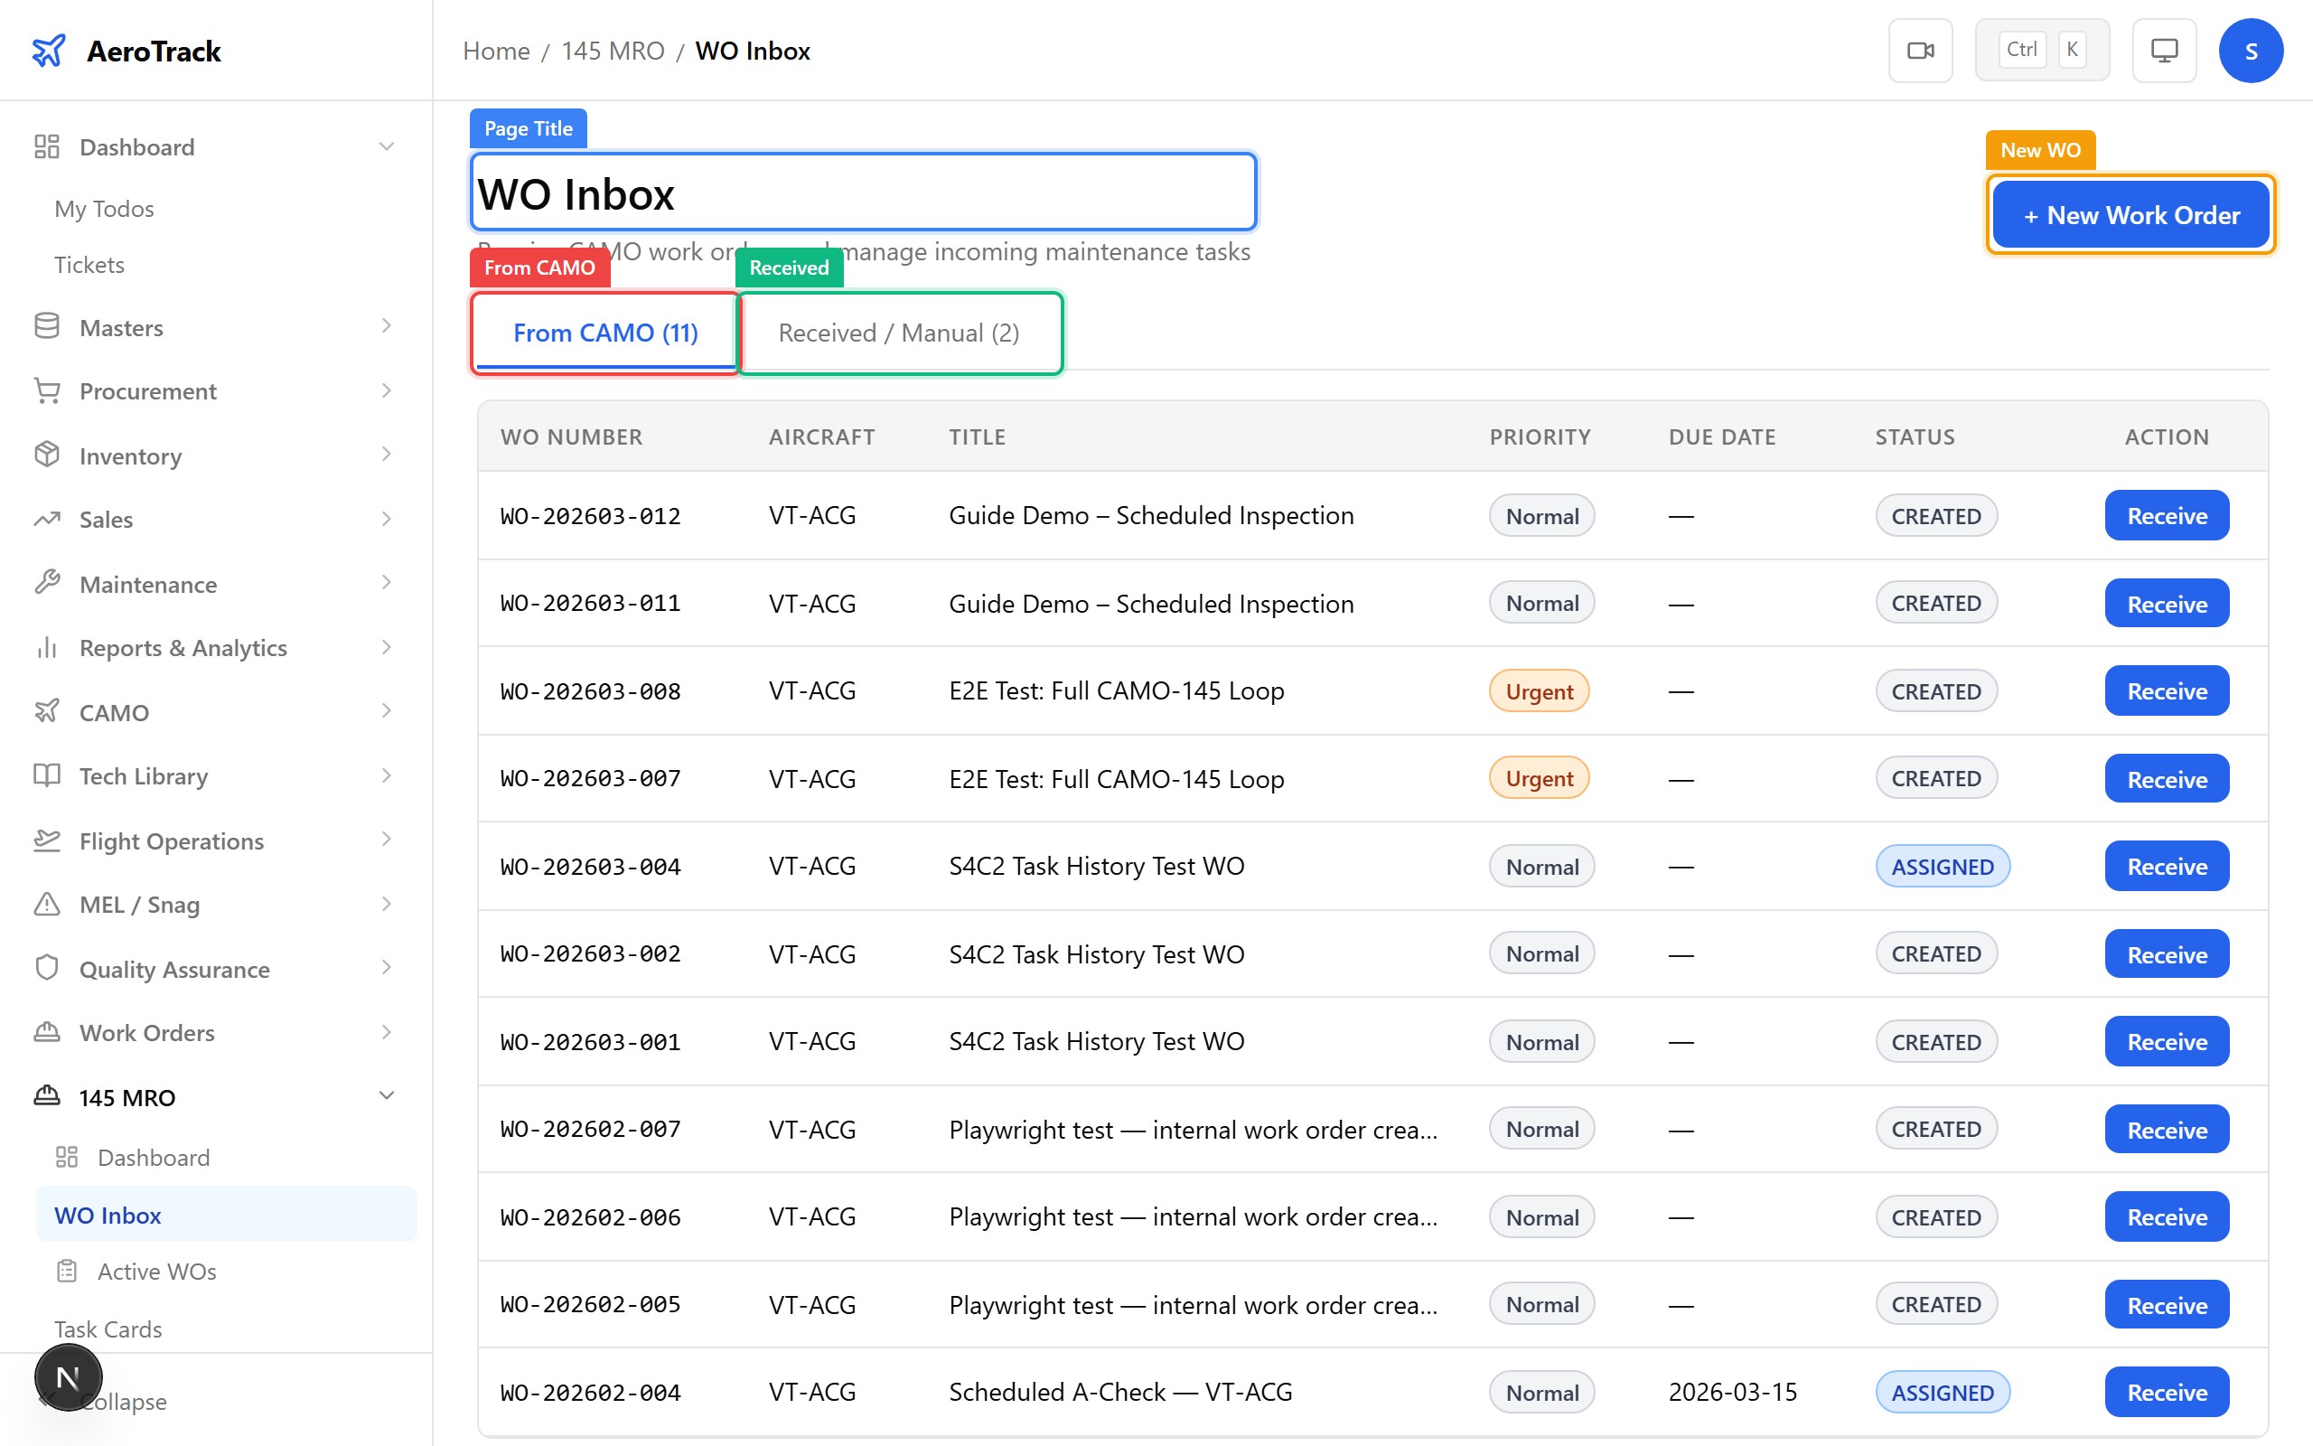The image size is (2313, 1446).
Task: Select the MEL / Snag warning icon
Action: click(x=47, y=904)
